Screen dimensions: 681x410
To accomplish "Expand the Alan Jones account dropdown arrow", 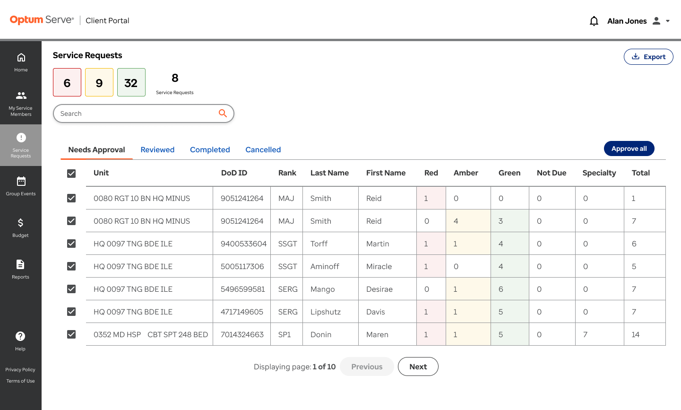I will [668, 21].
